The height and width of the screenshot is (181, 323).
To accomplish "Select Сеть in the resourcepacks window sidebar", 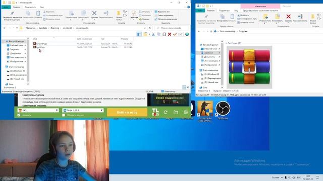I will (x=11, y=84).
